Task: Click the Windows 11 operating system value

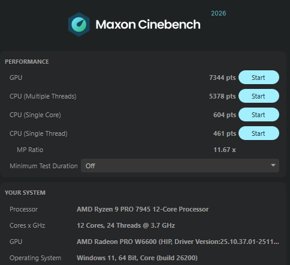Action: 137,258
